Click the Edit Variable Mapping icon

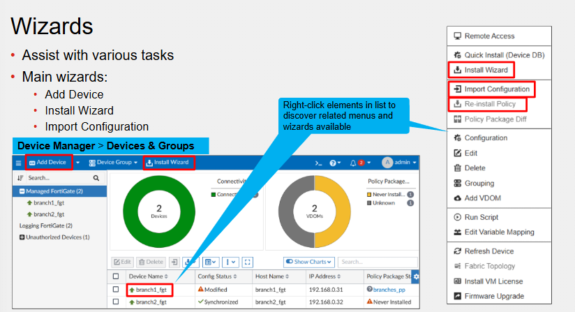(x=457, y=232)
